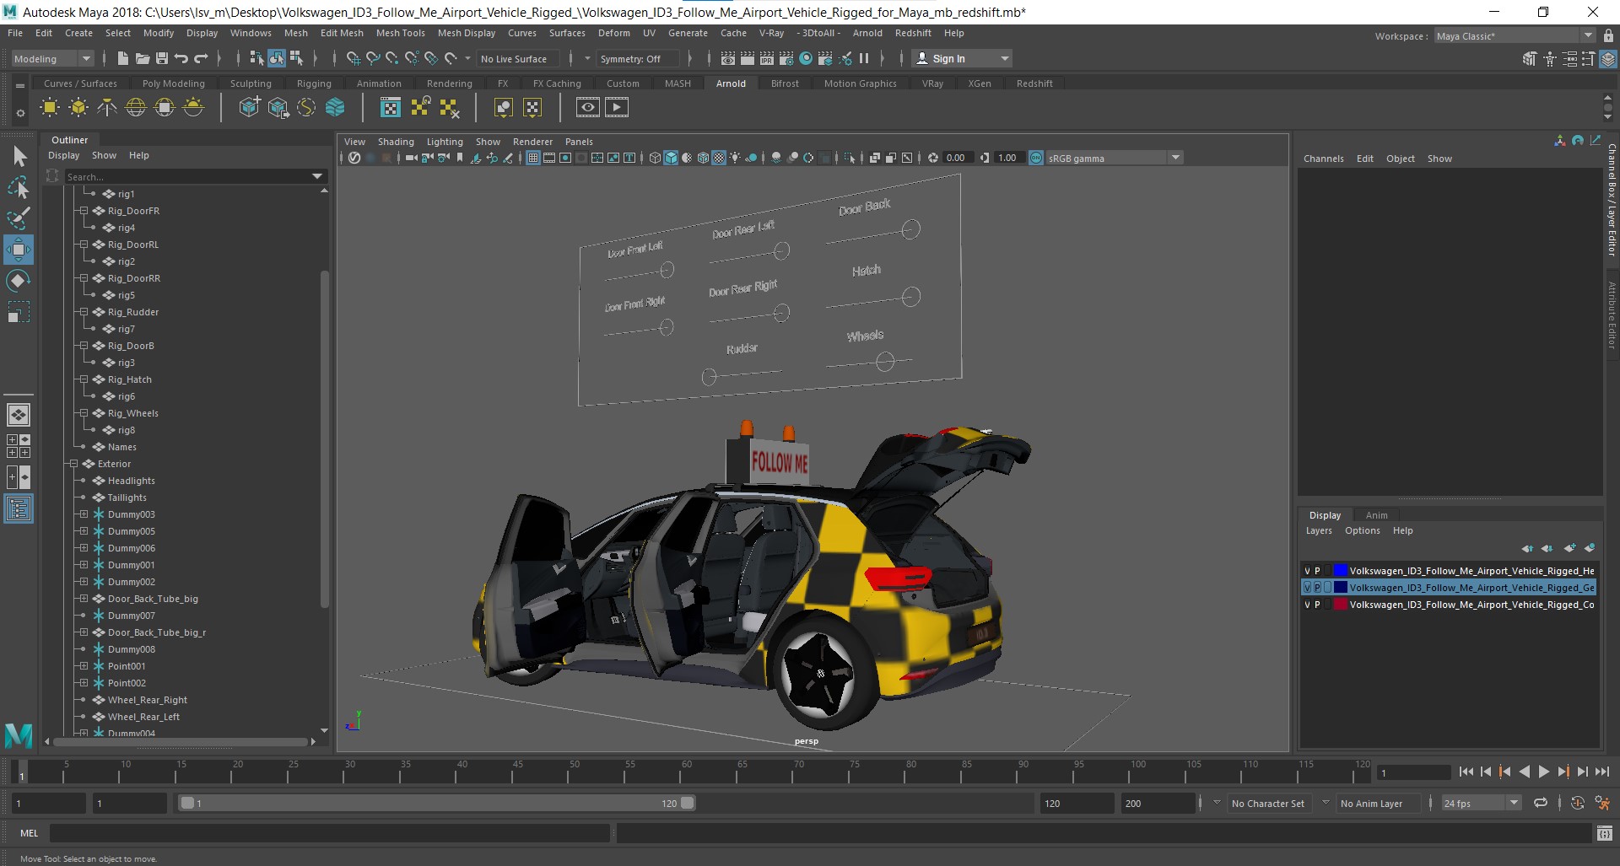This screenshot has height=866, width=1620.
Task: Open Arnold render eye icon
Action: pyautogui.click(x=588, y=107)
